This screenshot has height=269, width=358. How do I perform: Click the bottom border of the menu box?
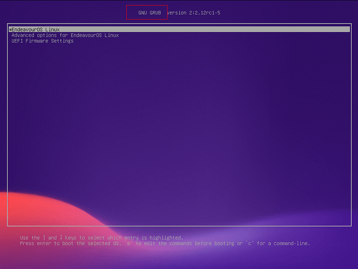[x=178, y=226]
